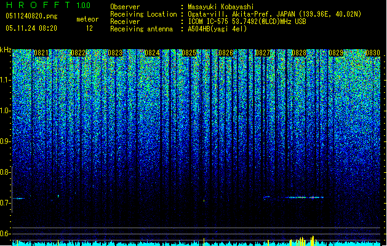The height and width of the screenshot is (246, 387).
Task: Select the 0823 time marker
Action: [x=115, y=53]
